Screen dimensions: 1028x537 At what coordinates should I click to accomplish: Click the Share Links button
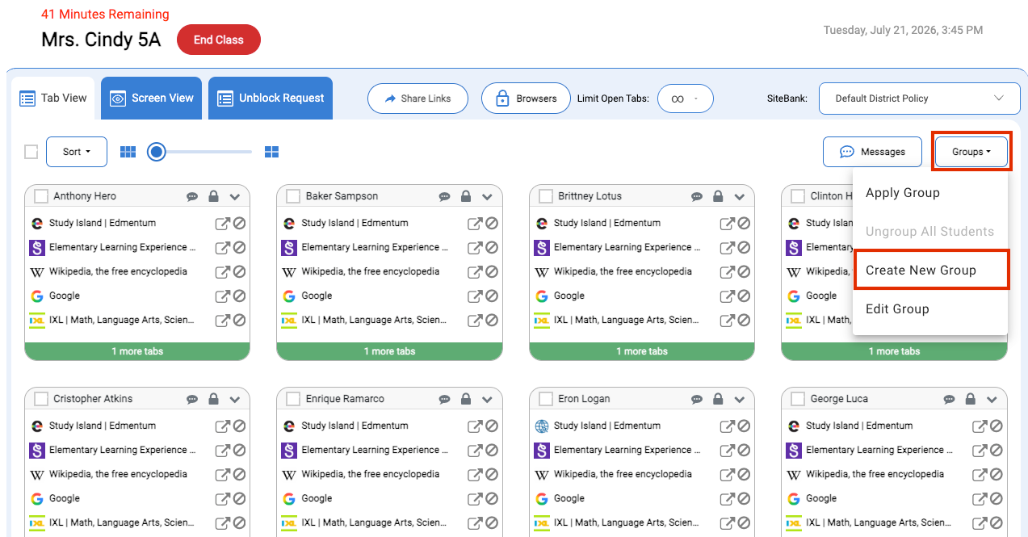[417, 99]
